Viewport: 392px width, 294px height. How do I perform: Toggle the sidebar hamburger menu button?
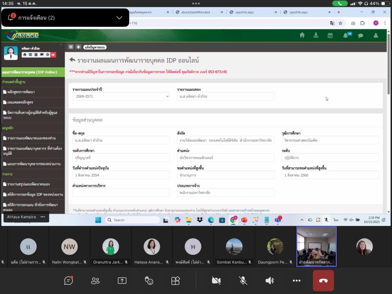tap(71, 47)
